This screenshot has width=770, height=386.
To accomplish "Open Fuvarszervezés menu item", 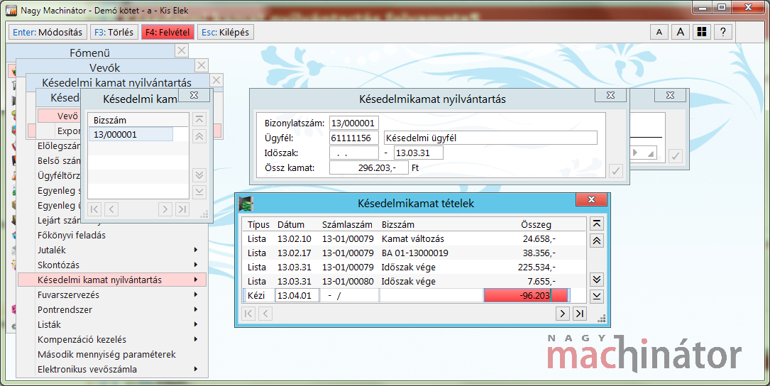I will coord(112,294).
